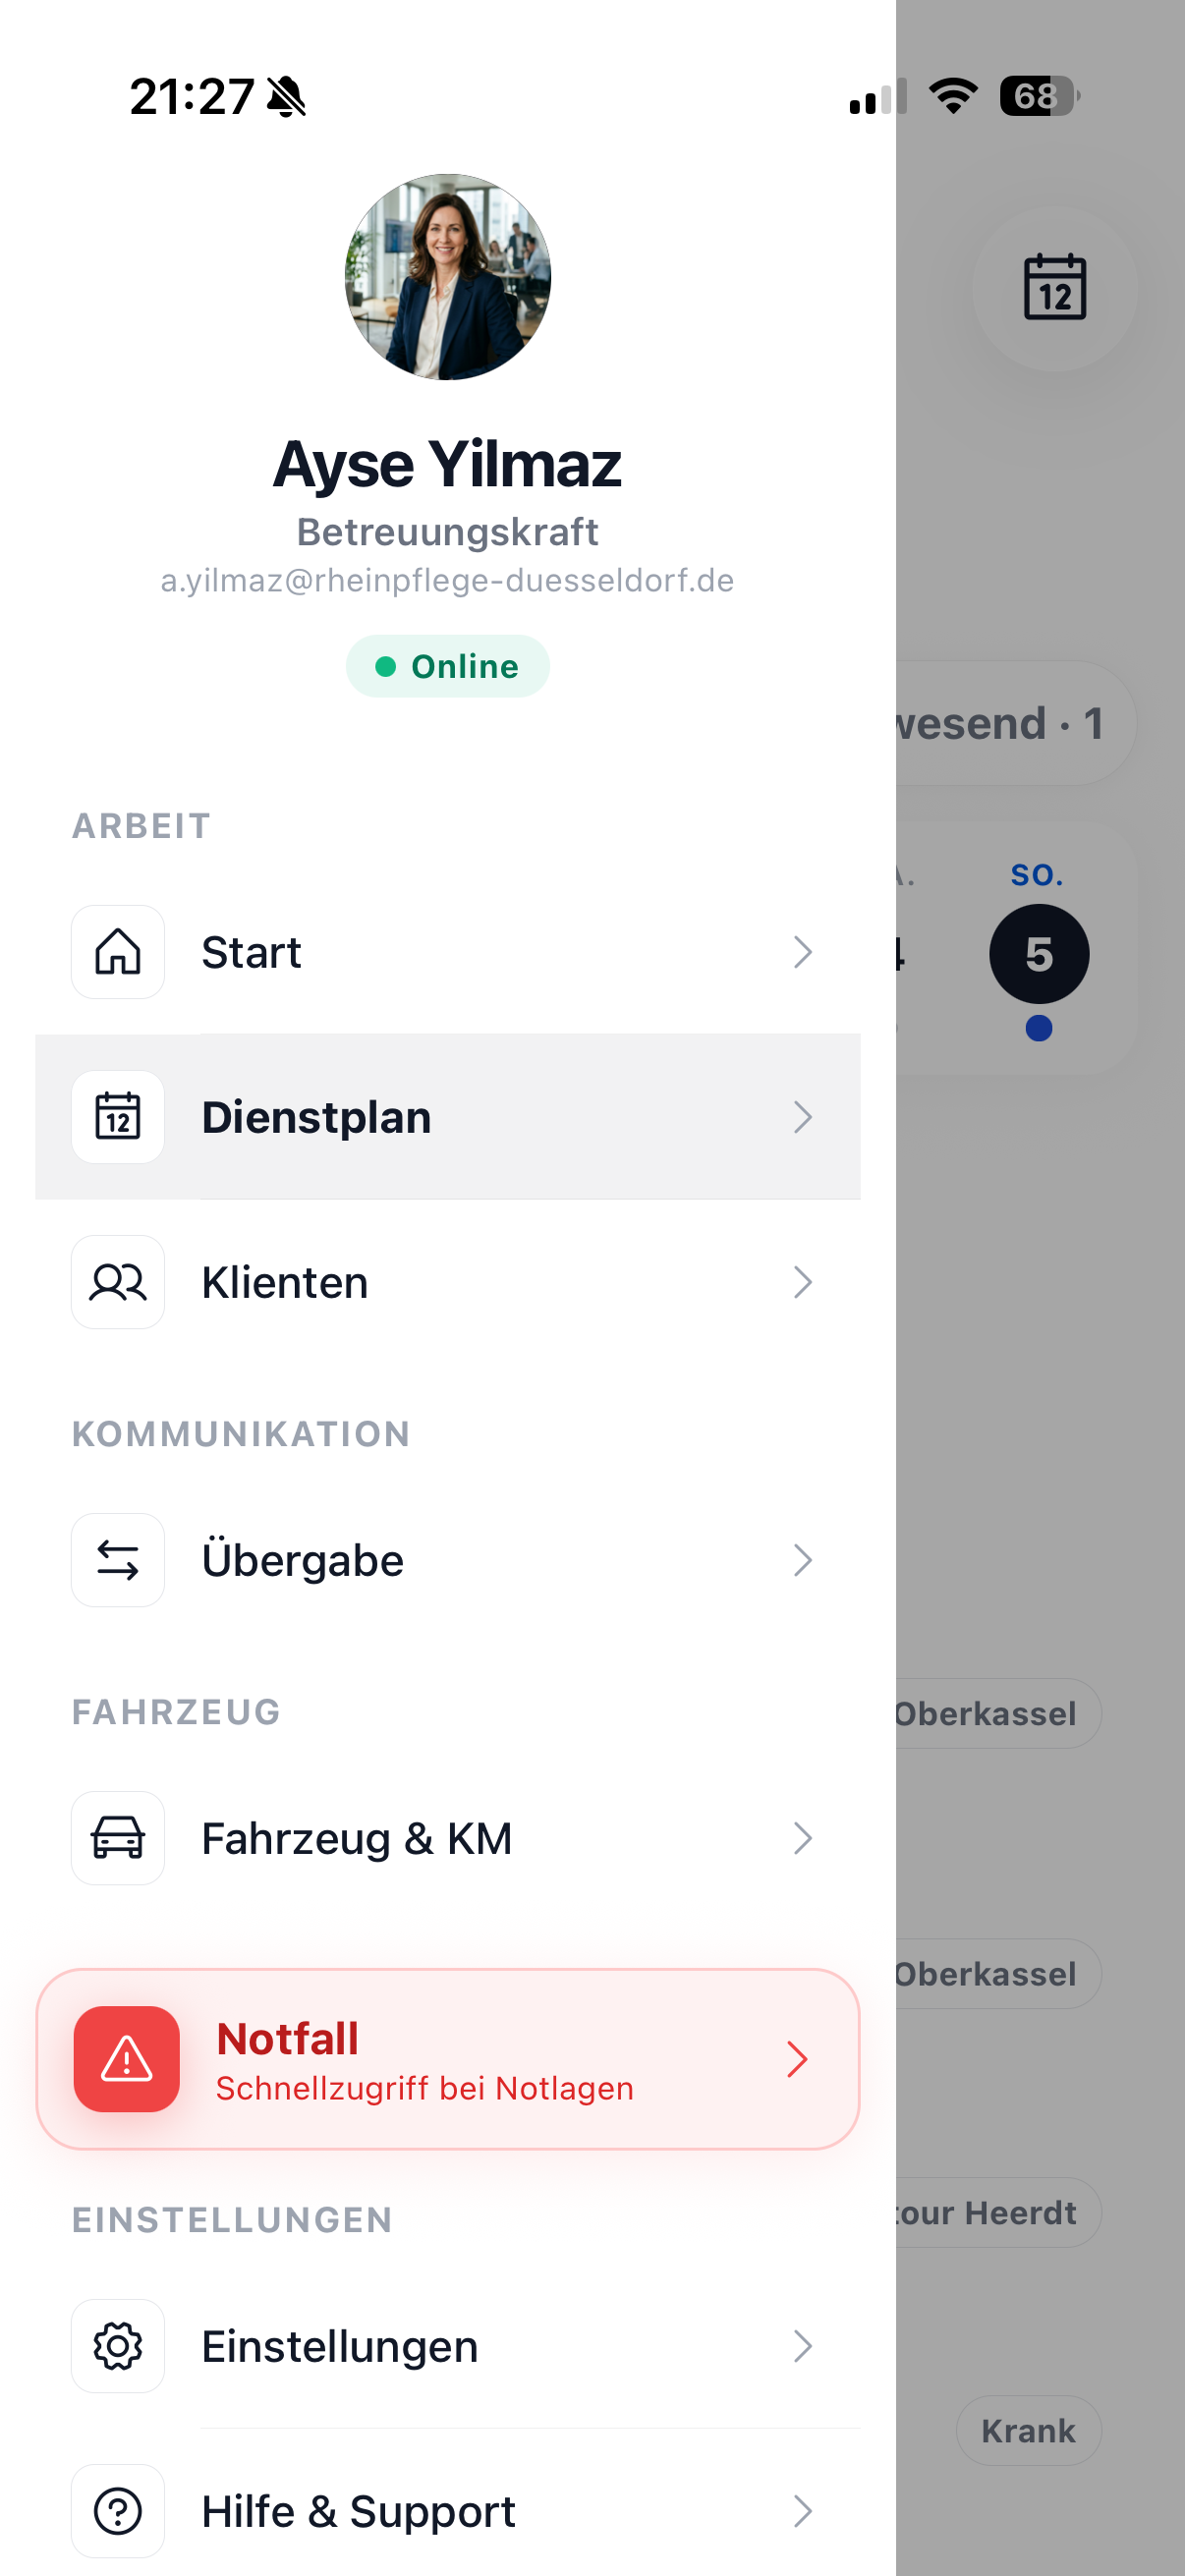Screen dimensions: 1185x2576
Task: Tap the car icon for Fahrzeug & KM
Action: click(118, 1837)
